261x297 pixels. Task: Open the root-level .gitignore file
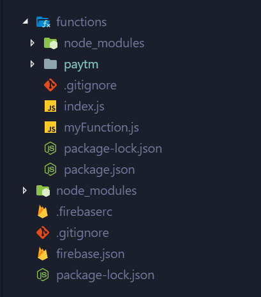pos(83,233)
